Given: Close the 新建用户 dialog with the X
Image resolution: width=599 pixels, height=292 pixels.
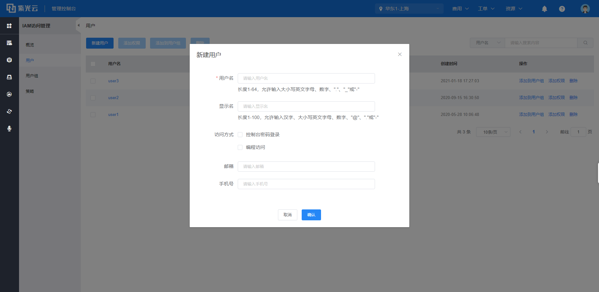Looking at the screenshot, I should coord(400,55).
